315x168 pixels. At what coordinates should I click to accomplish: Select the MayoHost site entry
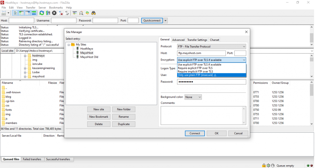click(x=86, y=53)
